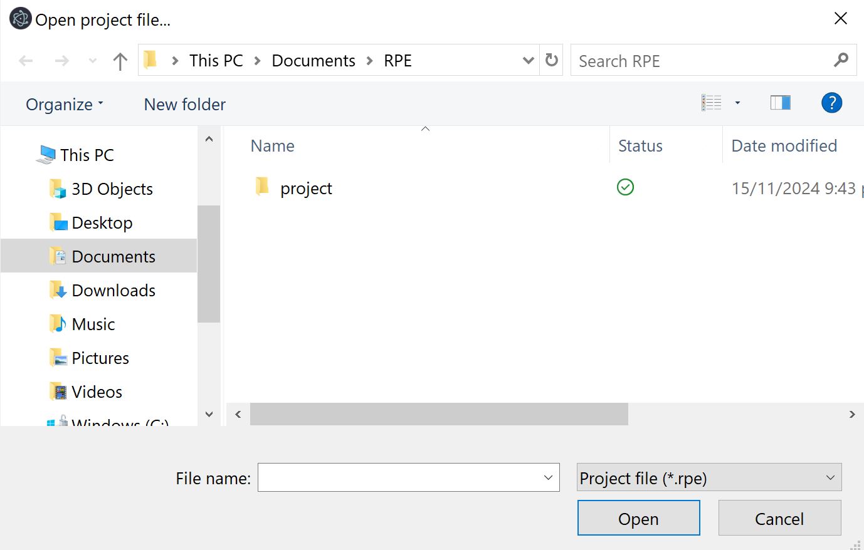Click the back navigation arrow
Viewport: 864px width, 550px height.
26,61
